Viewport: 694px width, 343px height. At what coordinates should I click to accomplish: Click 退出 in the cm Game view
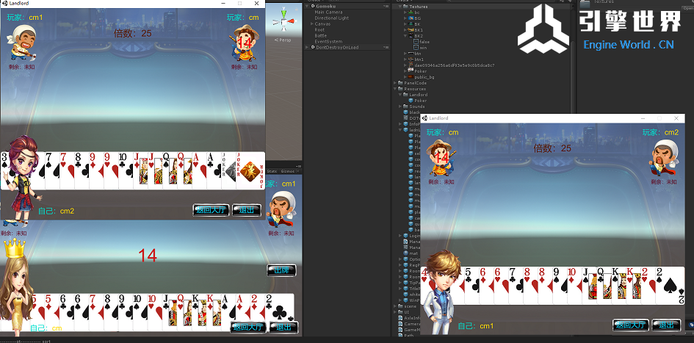283,328
